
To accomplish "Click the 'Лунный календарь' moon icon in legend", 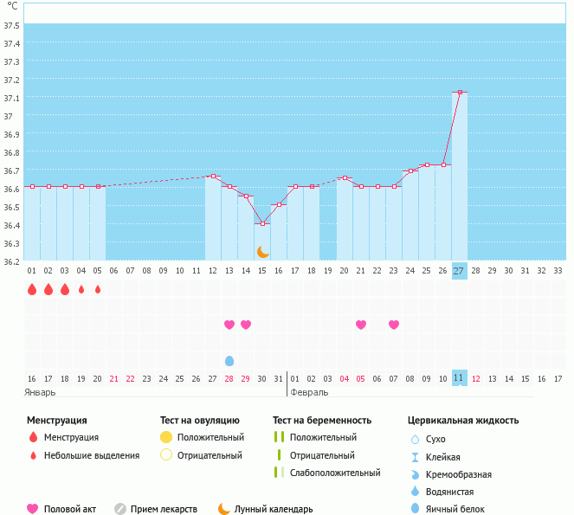I will click(x=224, y=509).
